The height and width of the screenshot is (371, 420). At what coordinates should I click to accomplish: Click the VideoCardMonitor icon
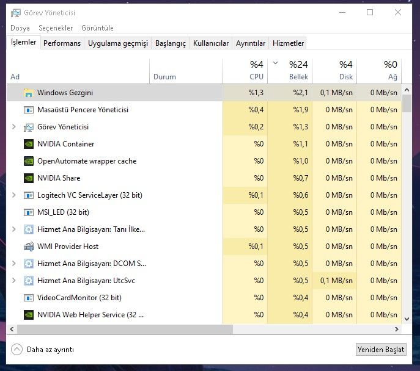pyautogui.click(x=28, y=298)
